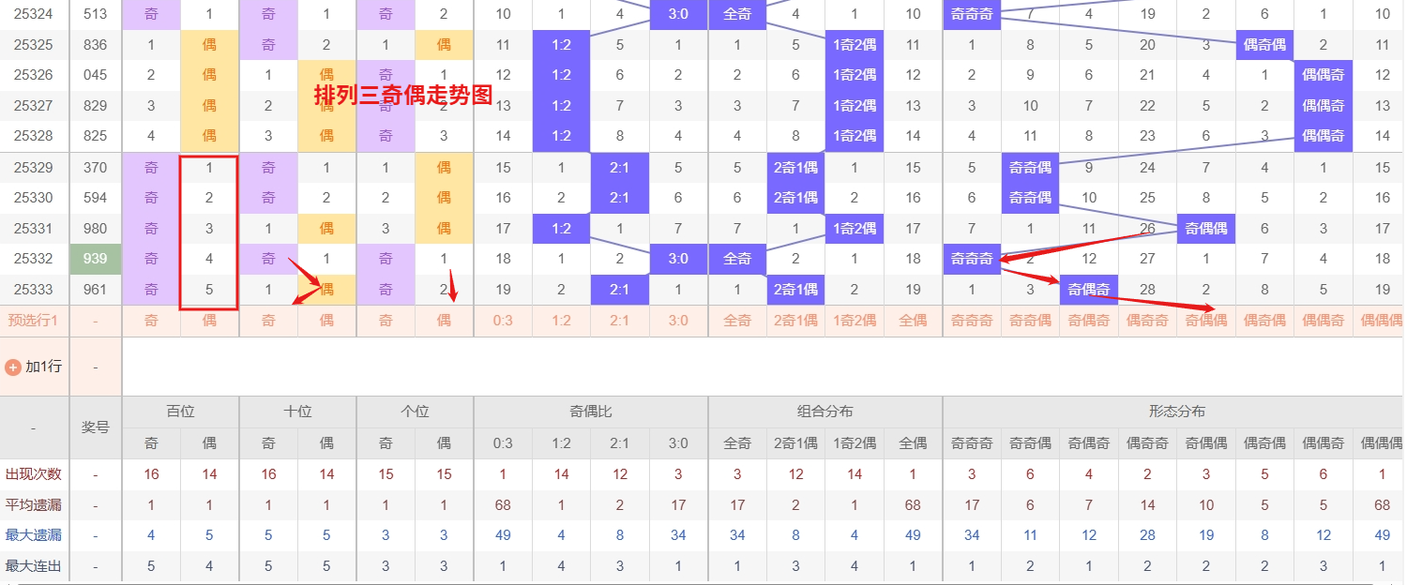1407x585 pixels.
Task: Click 出现次数 value 16 under 百位 奇
Action: [x=151, y=474]
